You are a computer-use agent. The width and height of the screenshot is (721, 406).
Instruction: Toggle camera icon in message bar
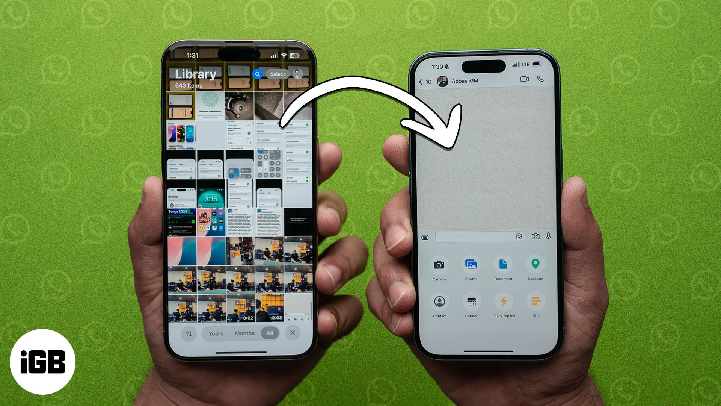click(535, 237)
